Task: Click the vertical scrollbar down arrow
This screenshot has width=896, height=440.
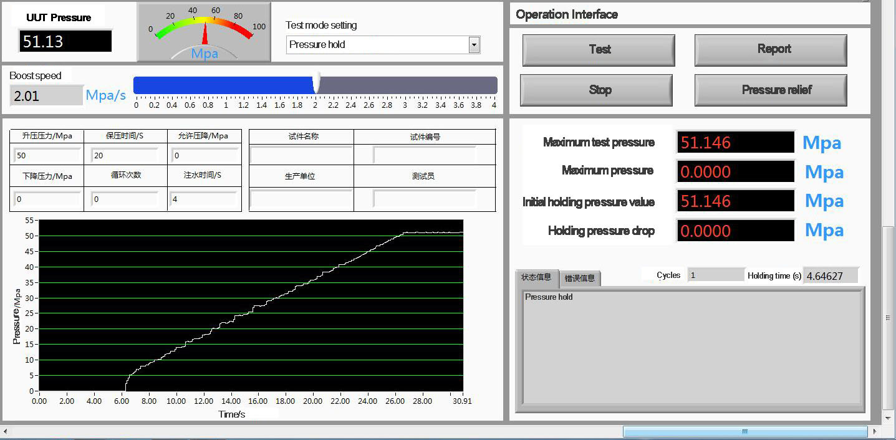Action: click(x=889, y=418)
